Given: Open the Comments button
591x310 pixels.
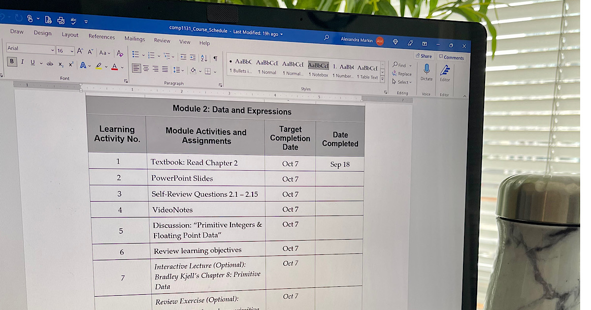Looking at the screenshot, I should [x=451, y=58].
